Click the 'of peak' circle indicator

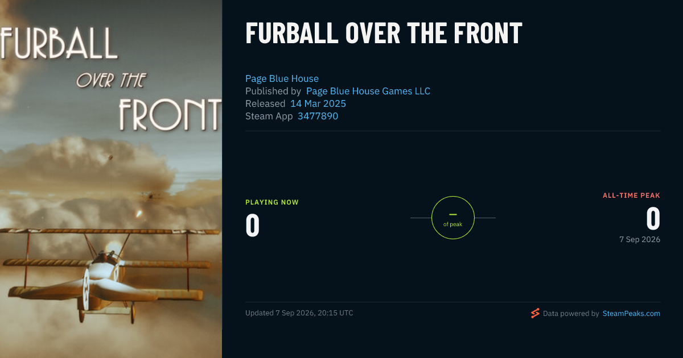coord(453,218)
